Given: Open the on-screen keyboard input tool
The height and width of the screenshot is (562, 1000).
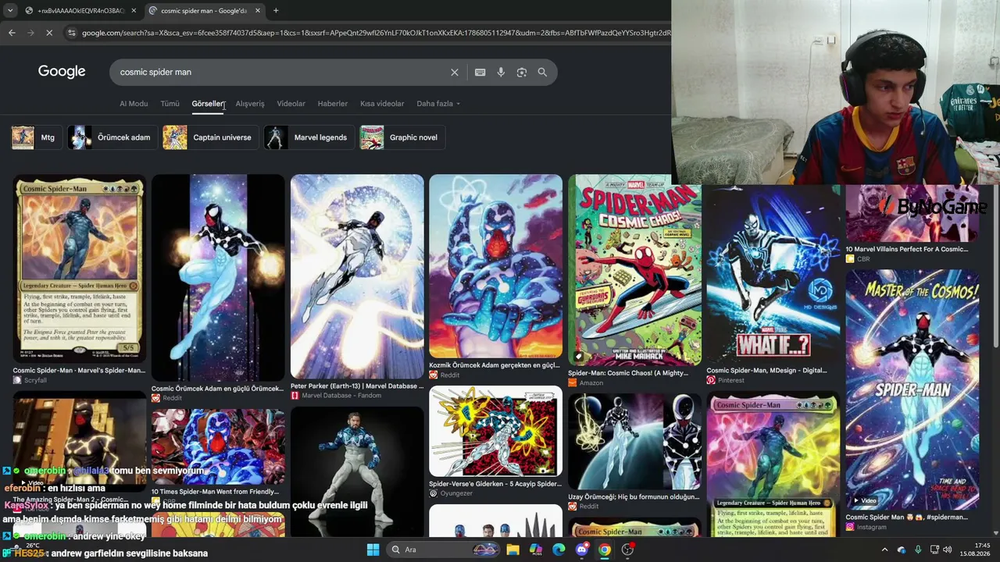Looking at the screenshot, I should (480, 73).
